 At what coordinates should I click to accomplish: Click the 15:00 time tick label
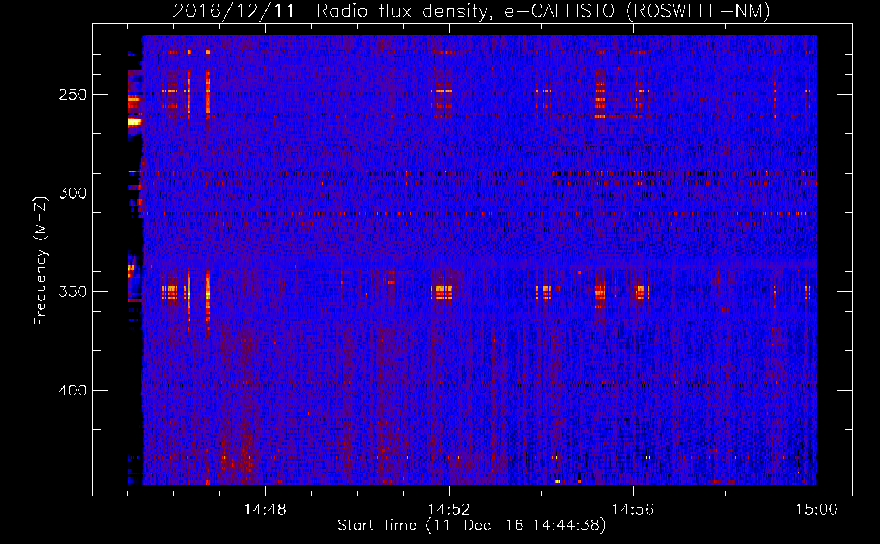coord(817,510)
